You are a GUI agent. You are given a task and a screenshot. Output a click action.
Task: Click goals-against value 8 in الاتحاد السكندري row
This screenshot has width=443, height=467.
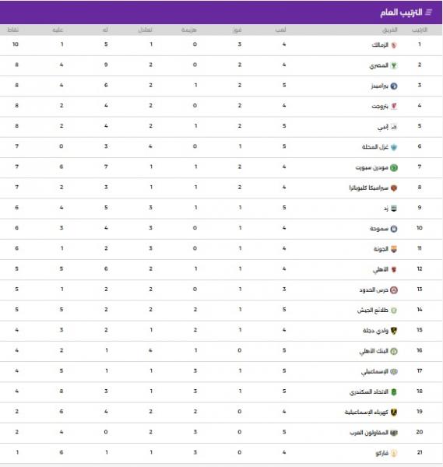62,391
